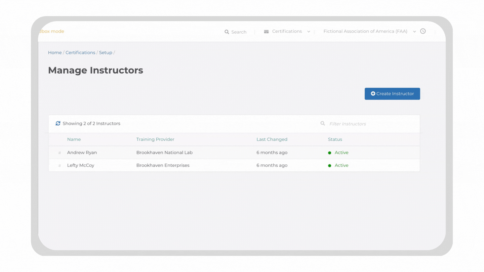Click Andrew Ryan's 6 months ago cell
This screenshot has width=484, height=272.
coord(272,152)
